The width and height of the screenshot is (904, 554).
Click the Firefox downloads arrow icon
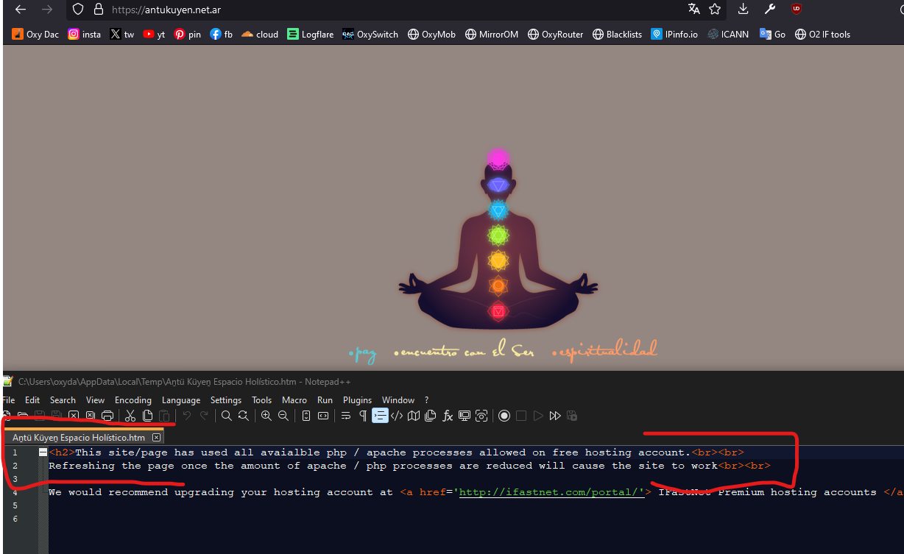tap(744, 10)
